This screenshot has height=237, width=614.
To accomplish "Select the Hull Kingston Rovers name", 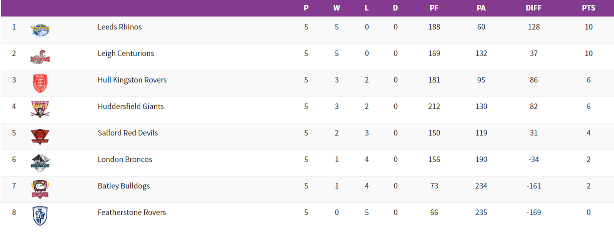I will (x=132, y=80).
